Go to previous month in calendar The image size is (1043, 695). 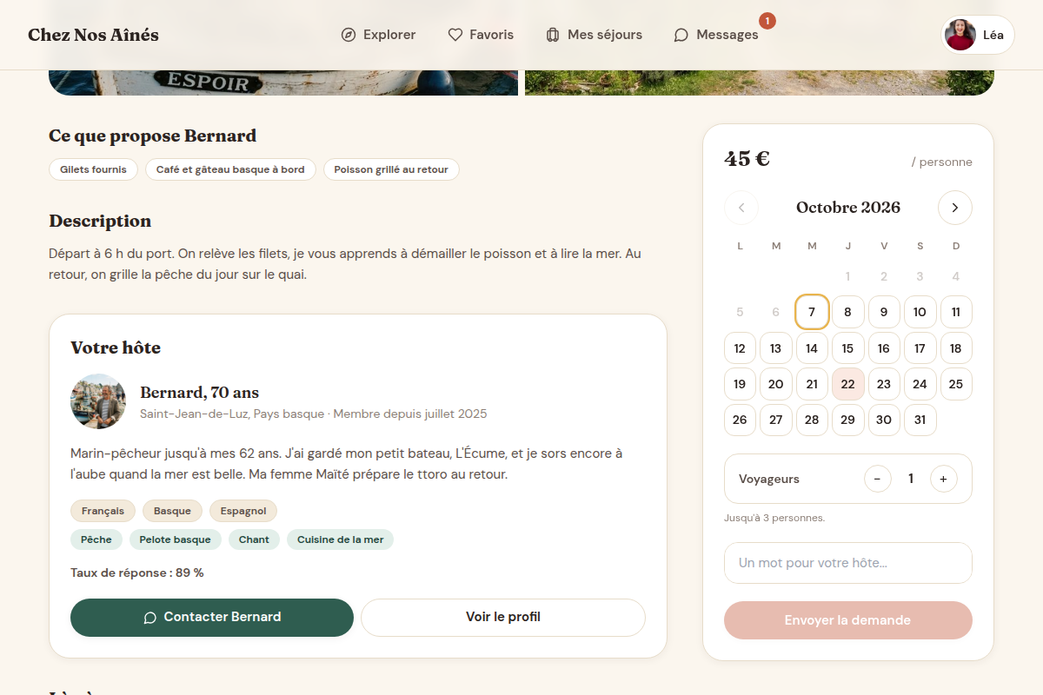(741, 208)
